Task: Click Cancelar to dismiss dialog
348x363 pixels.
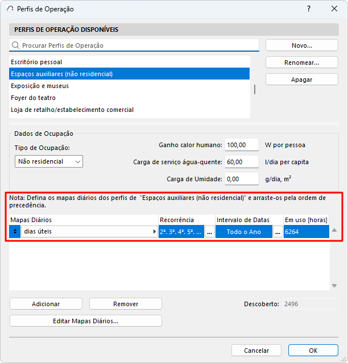Action: (256, 351)
